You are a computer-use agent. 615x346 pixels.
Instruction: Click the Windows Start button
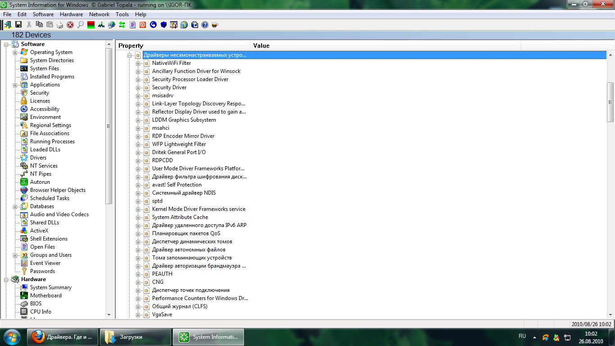tap(12, 337)
